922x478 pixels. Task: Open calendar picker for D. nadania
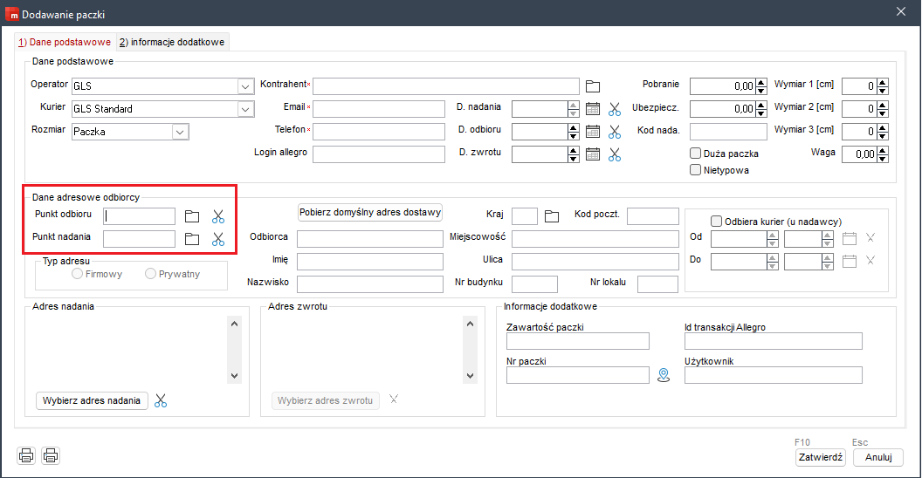(x=593, y=109)
